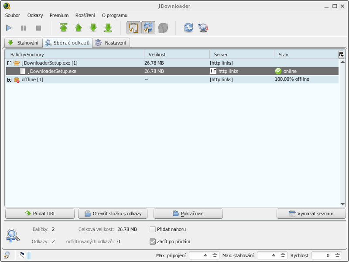Image resolution: width=349 pixels, height=262 pixels.
Task: Open the Rozšíření menu
Action: tap(85, 15)
